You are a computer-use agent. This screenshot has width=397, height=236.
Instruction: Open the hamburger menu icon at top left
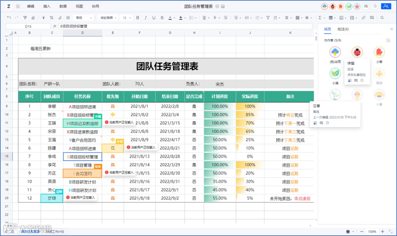[18, 6]
